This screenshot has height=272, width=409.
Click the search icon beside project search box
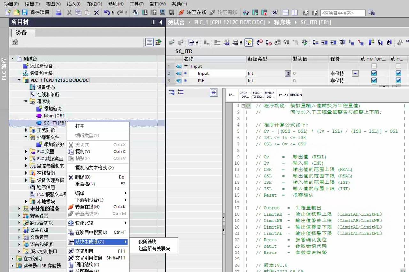pyautogui.click(x=372, y=12)
